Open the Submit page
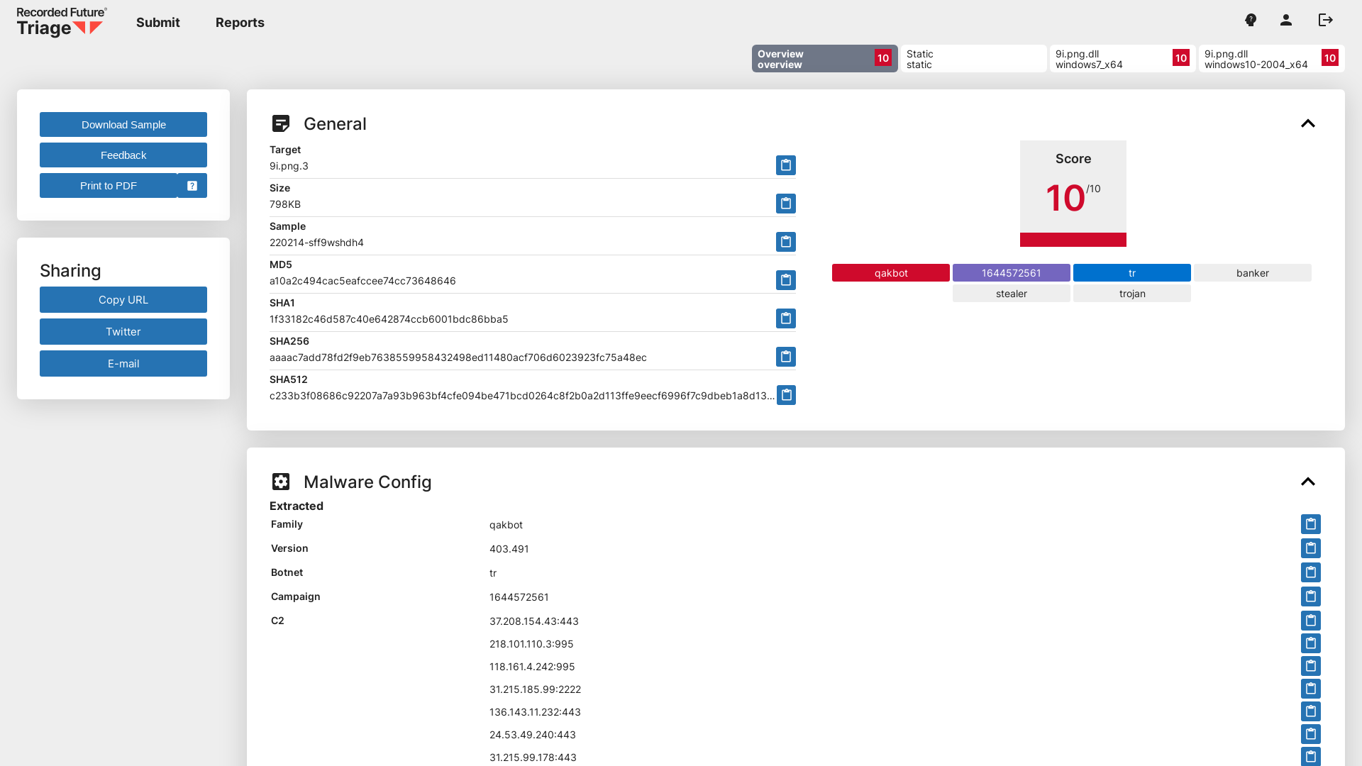The width and height of the screenshot is (1362, 766). 158,23
